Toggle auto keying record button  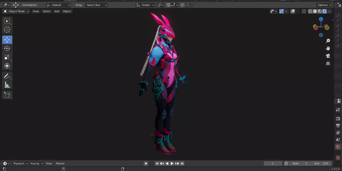[146, 163]
